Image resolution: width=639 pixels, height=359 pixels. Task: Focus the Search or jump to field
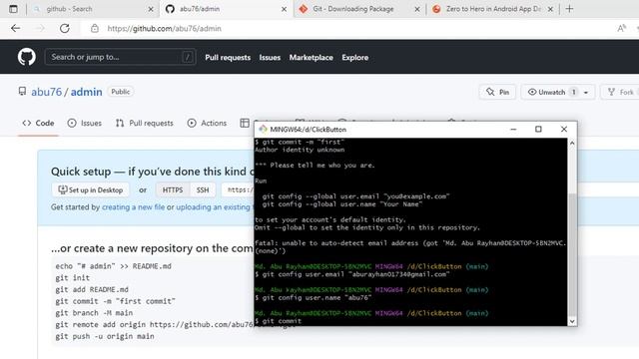(120, 57)
